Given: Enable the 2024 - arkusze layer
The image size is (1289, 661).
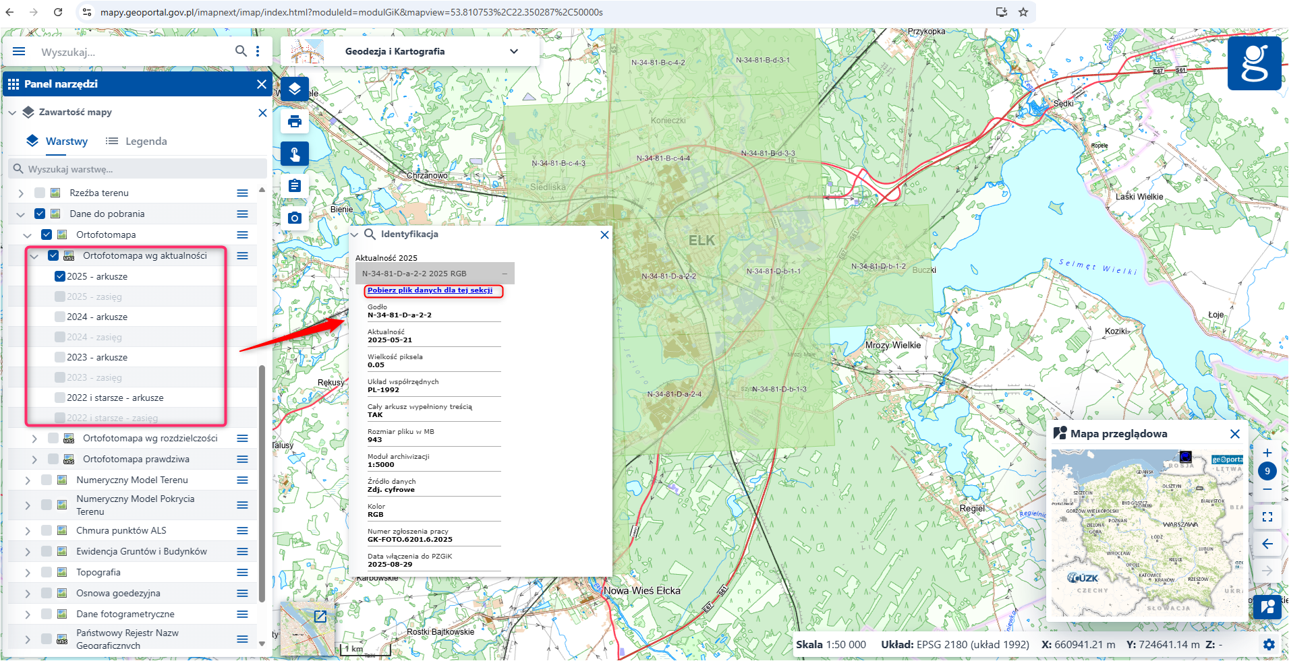Looking at the screenshot, I should (x=60, y=317).
